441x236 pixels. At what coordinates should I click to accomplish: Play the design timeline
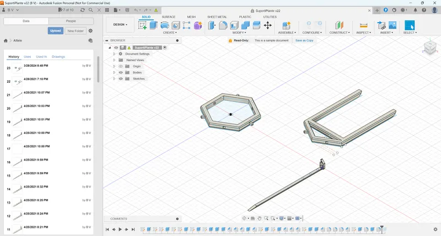pyautogui.click(x=120, y=229)
